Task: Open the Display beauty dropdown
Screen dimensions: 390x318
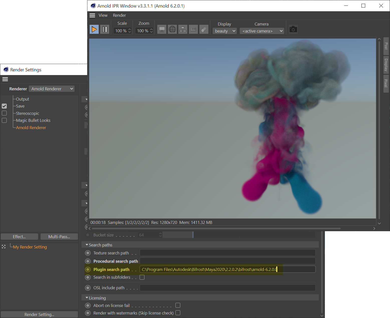Action: pos(225,31)
